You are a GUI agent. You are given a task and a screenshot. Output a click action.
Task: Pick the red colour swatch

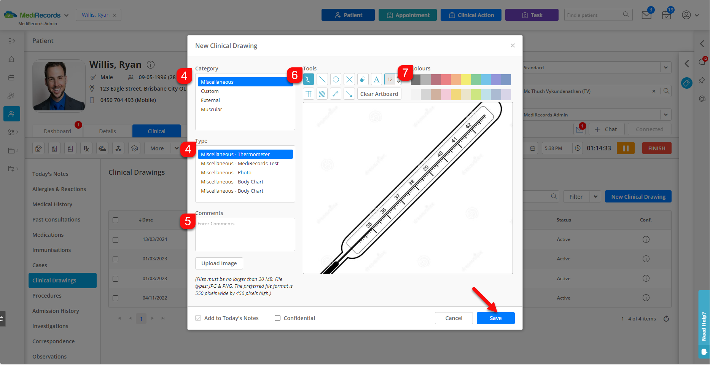pyautogui.click(x=446, y=80)
